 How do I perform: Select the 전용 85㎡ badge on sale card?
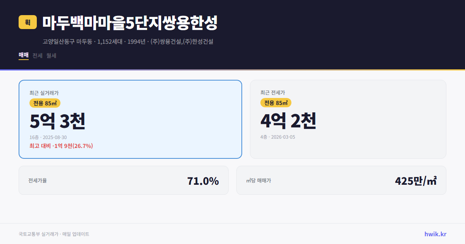pyautogui.click(x=44, y=103)
